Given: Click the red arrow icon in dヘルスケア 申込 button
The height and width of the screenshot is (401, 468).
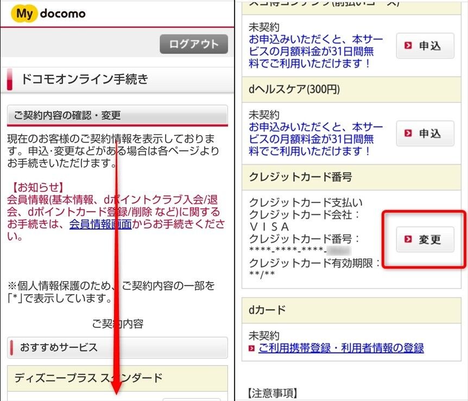Looking at the screenshot, I should pyautogui.click(x=408, y=133).
